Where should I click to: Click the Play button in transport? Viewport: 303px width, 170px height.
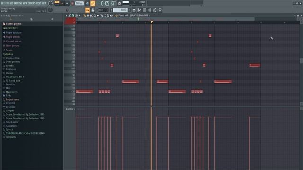[x=62, y=3]
